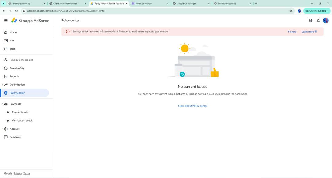
Task: Open the notifications bell
Action: [x=318, y=21]
